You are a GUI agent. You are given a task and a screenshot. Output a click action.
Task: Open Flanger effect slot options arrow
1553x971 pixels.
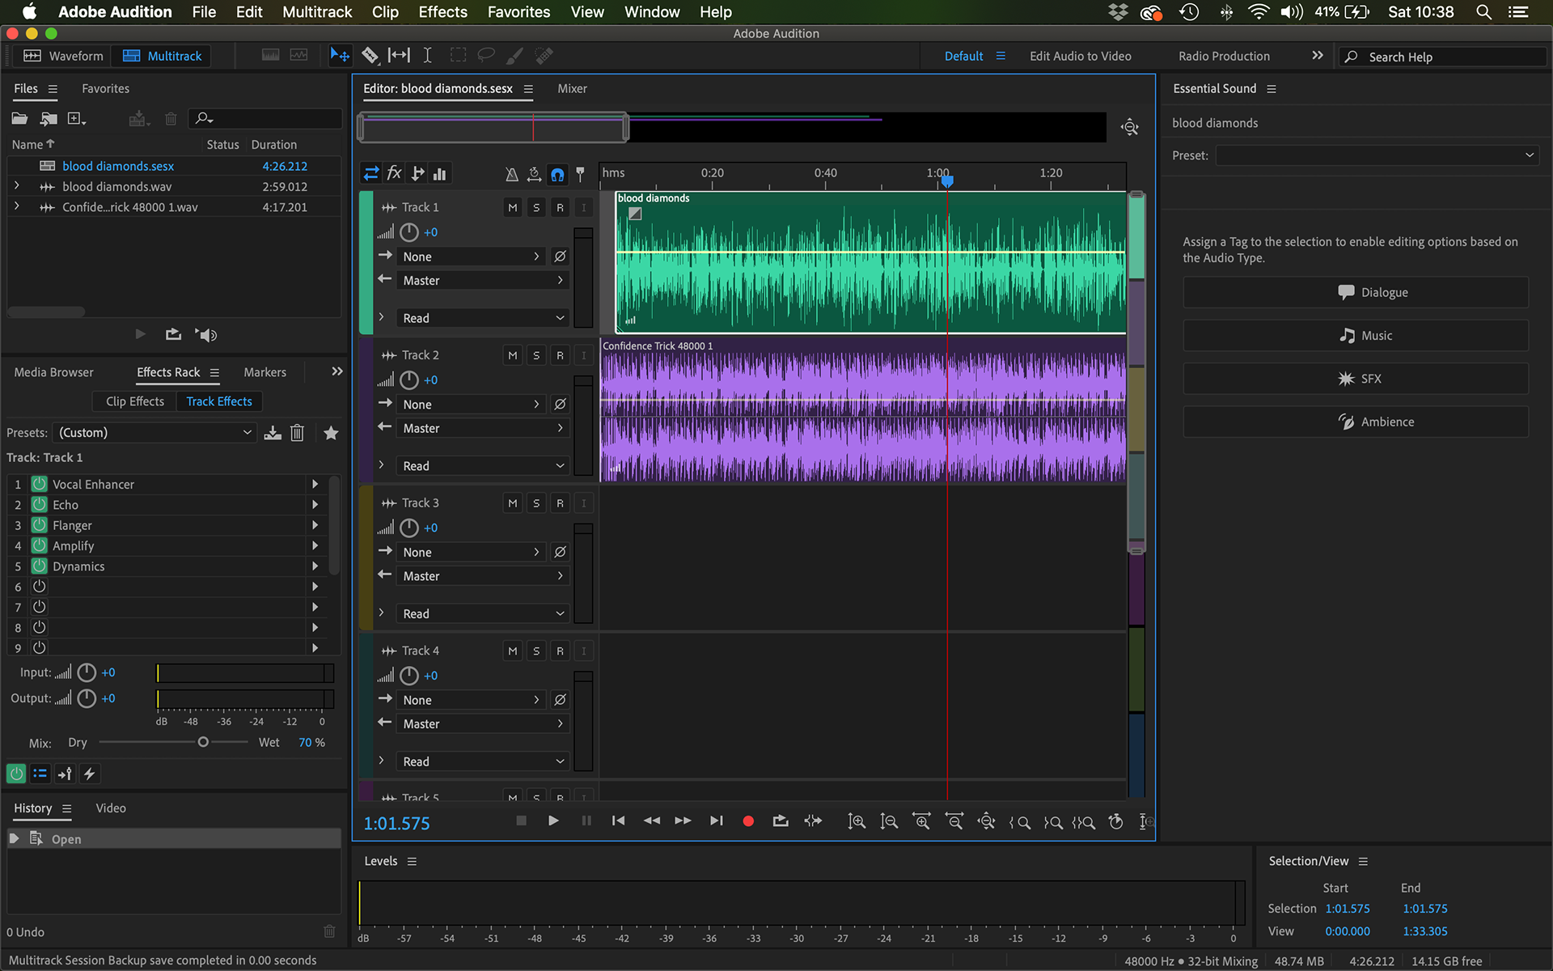[315, 525]
